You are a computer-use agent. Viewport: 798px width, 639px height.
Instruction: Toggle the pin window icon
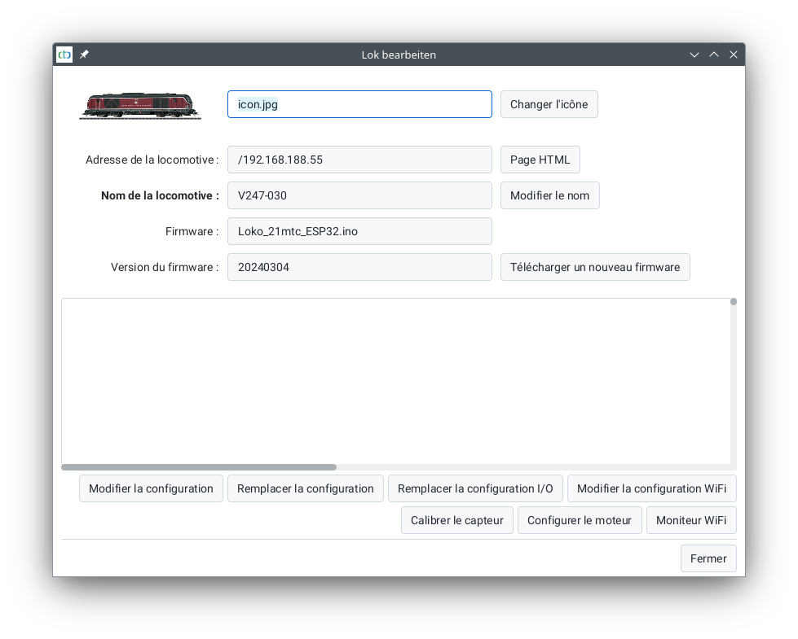point(84,55)
